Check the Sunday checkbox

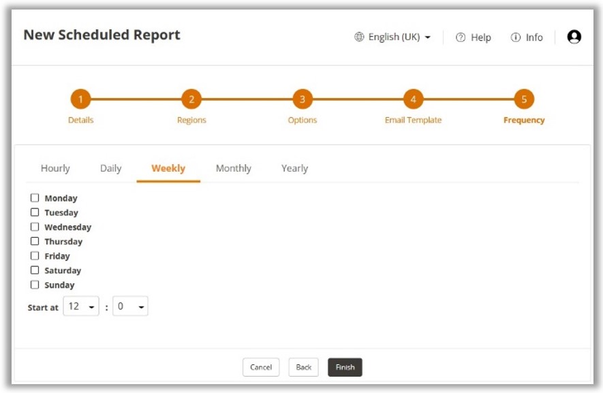pos(35,285)
